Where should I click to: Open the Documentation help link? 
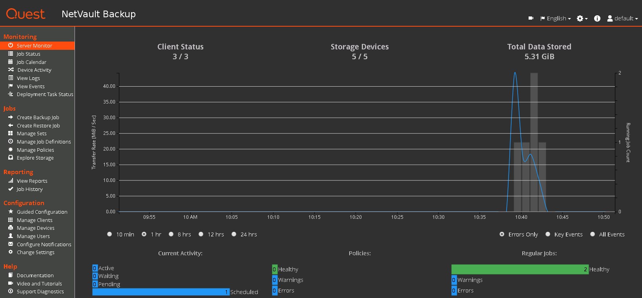pyautogui.click(x=35, y=275)
